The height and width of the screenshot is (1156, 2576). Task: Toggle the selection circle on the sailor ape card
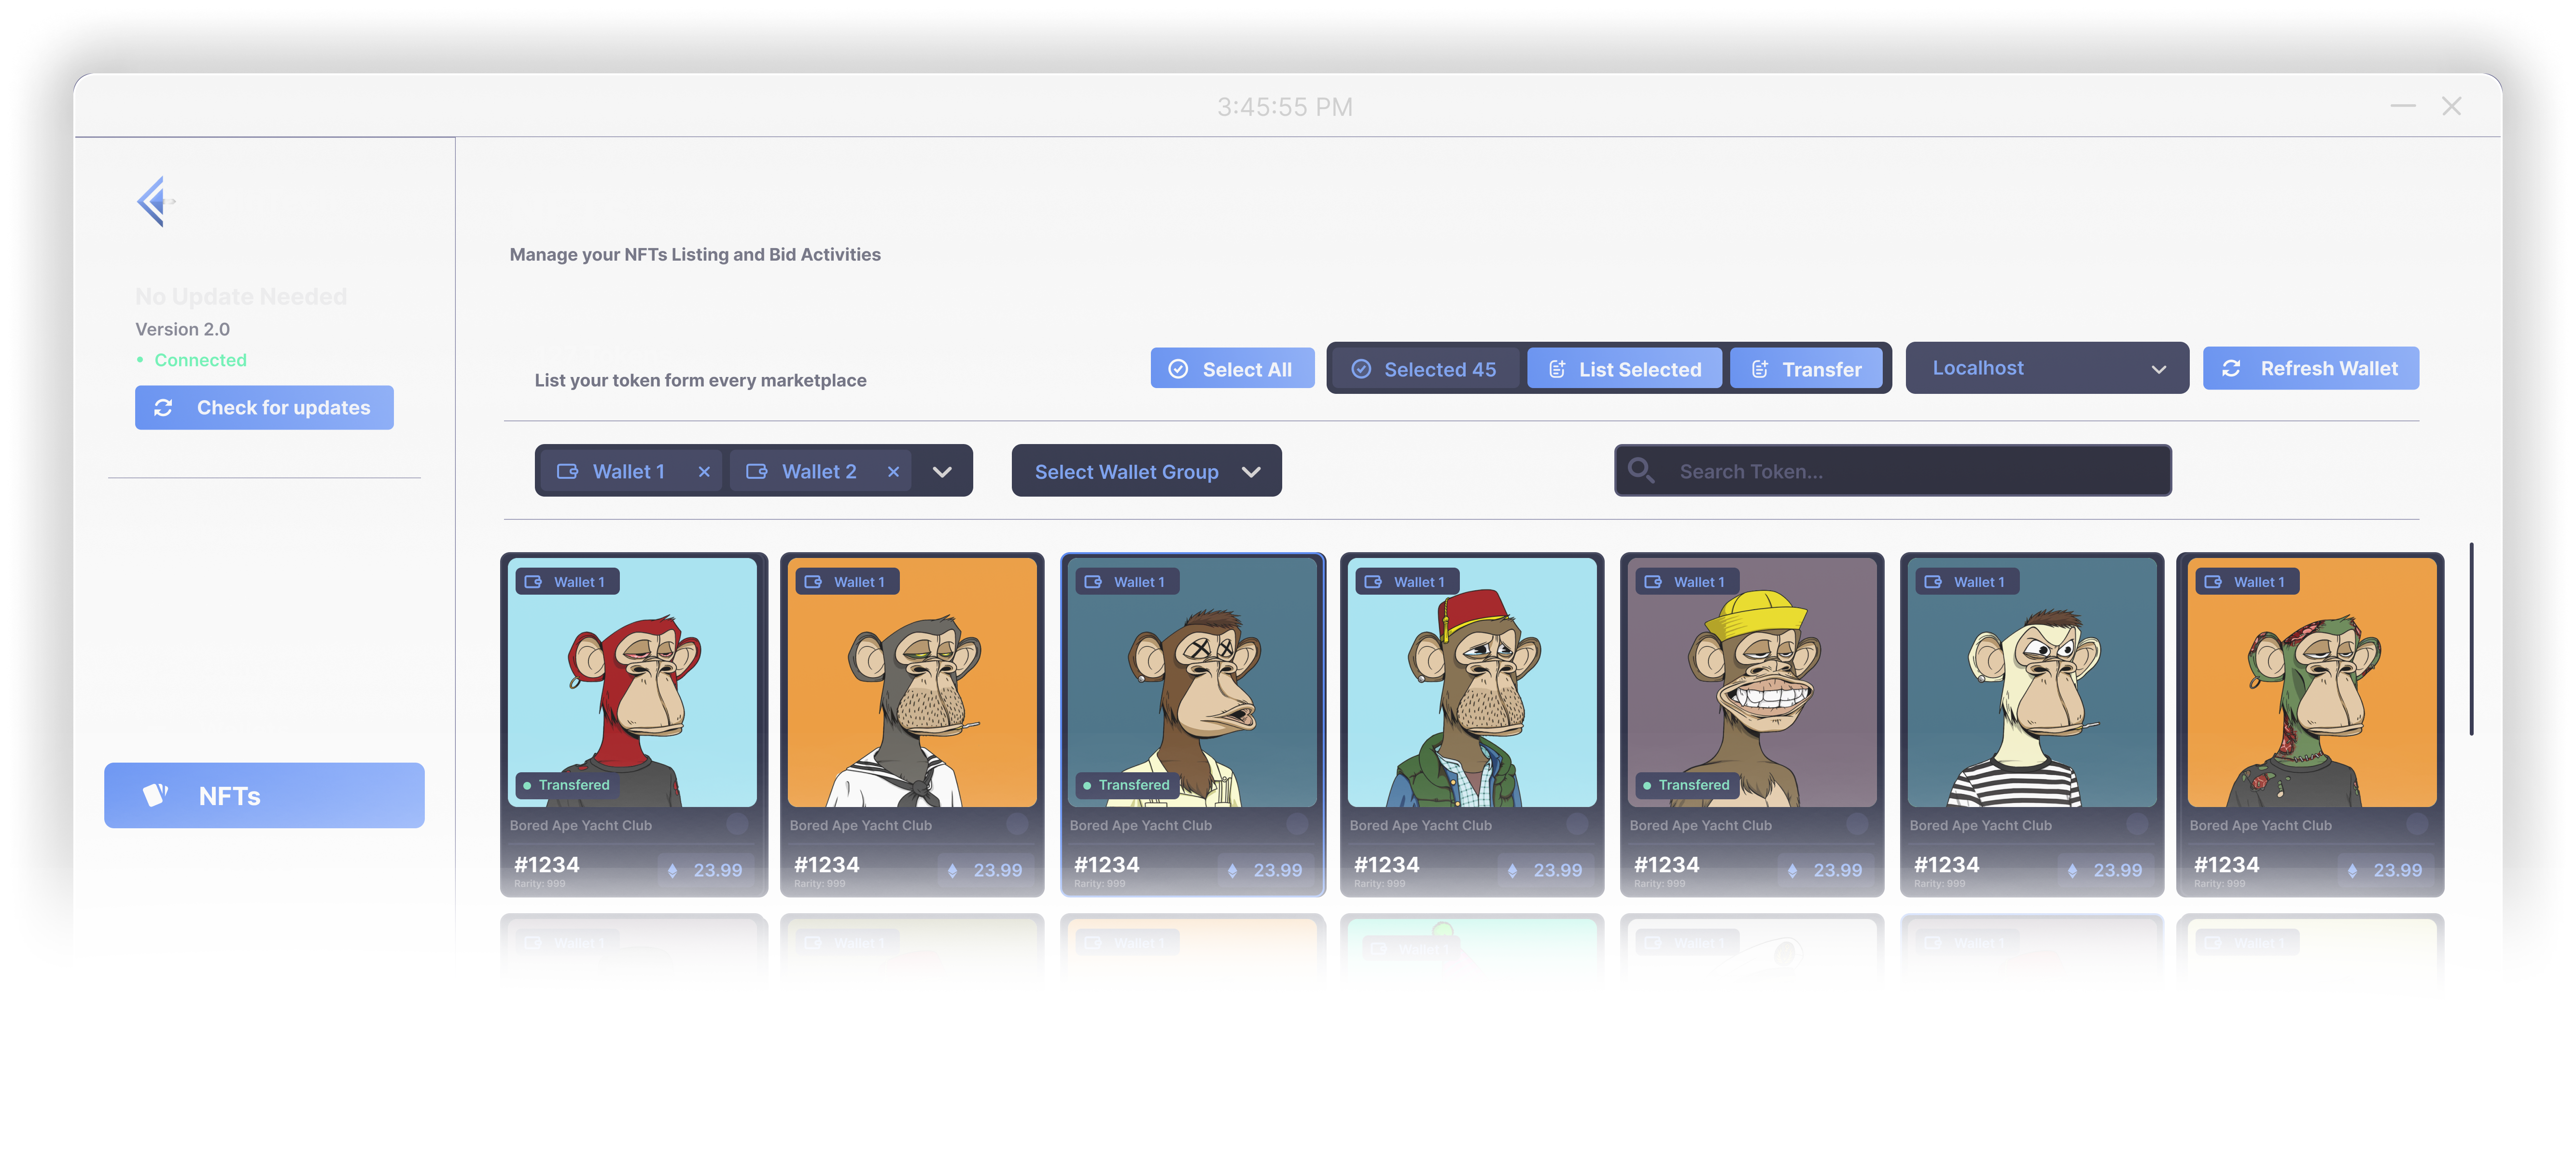click(1017, 824)
